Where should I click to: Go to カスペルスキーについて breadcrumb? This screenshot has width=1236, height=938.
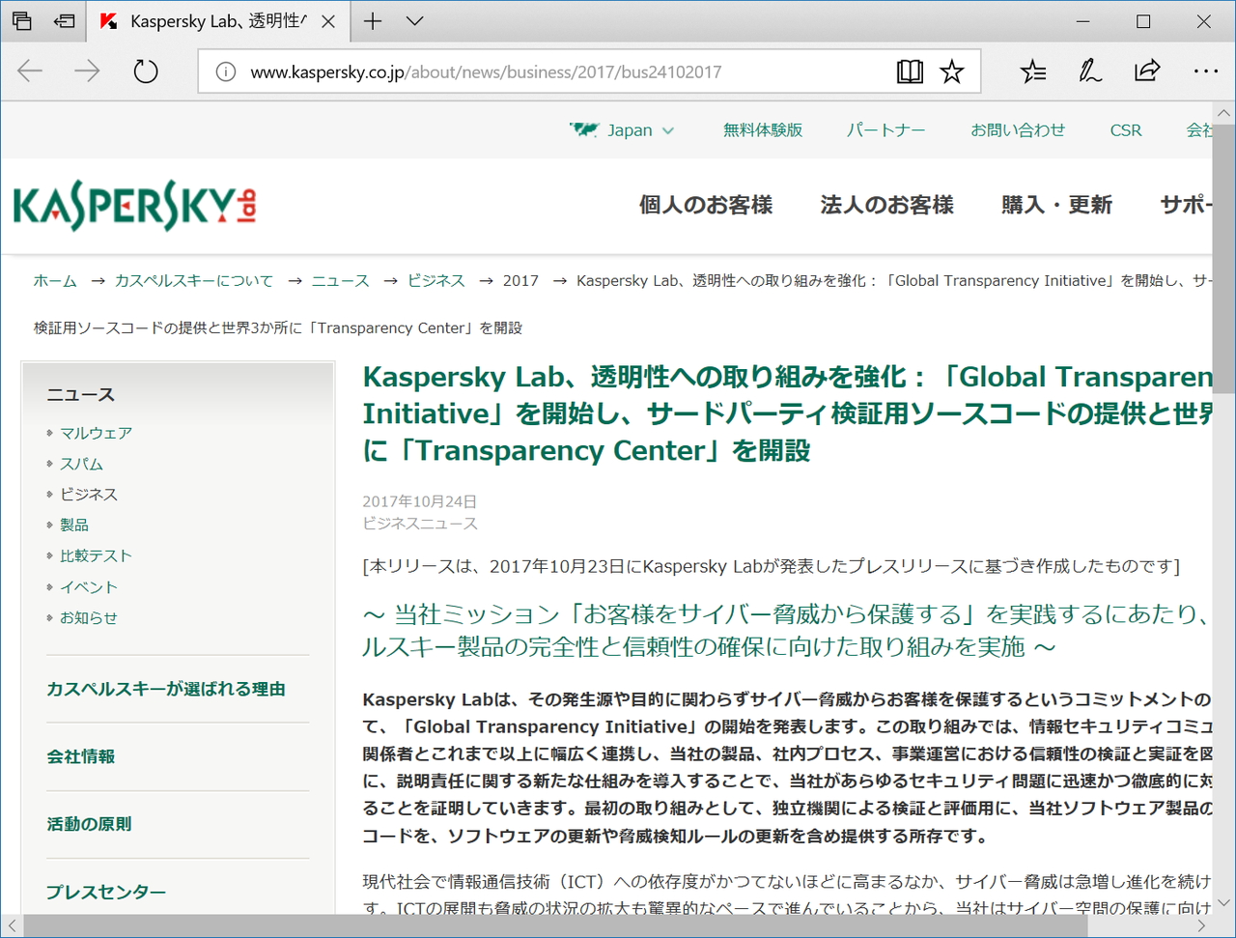click(194, 281)
